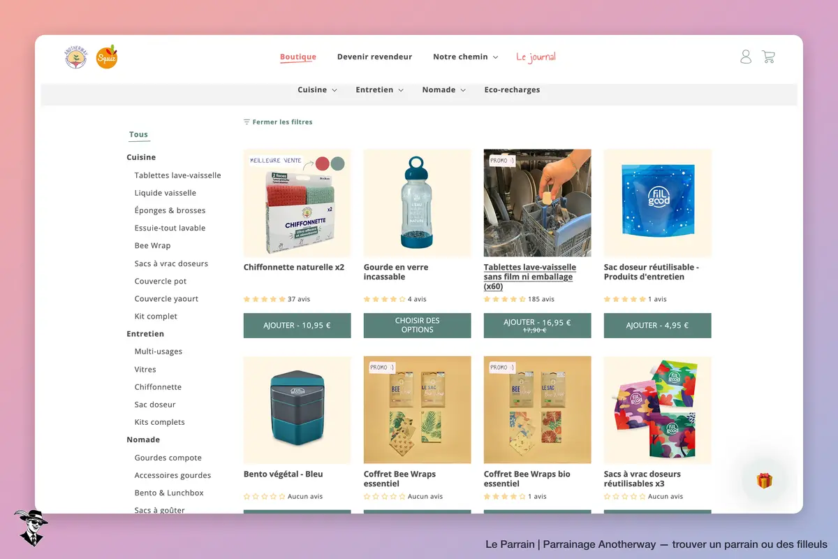Add Sac doseur for 4,95 €
The height and width of the screenshot is (559, 838).
(657, 325)
